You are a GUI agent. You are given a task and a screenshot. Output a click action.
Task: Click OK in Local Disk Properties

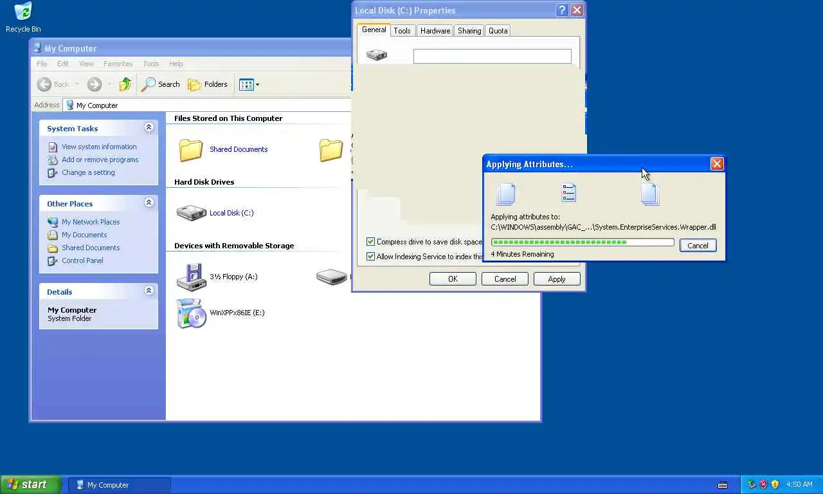tap(453, 279)
